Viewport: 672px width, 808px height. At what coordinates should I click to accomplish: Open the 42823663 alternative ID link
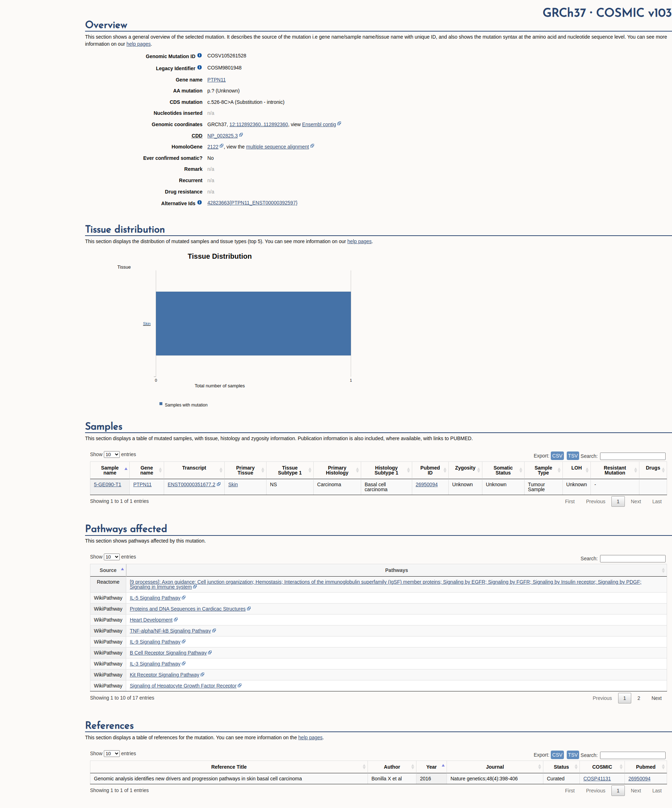[252, 203]
